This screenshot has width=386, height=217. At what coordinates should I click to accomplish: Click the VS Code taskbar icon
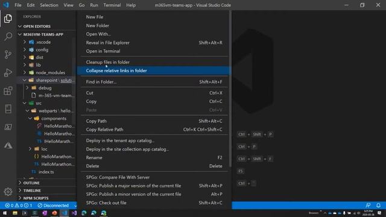[65, 213]
